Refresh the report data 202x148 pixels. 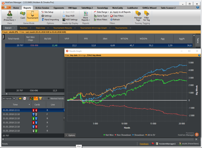pyautogui.click(x=115, y=20)
